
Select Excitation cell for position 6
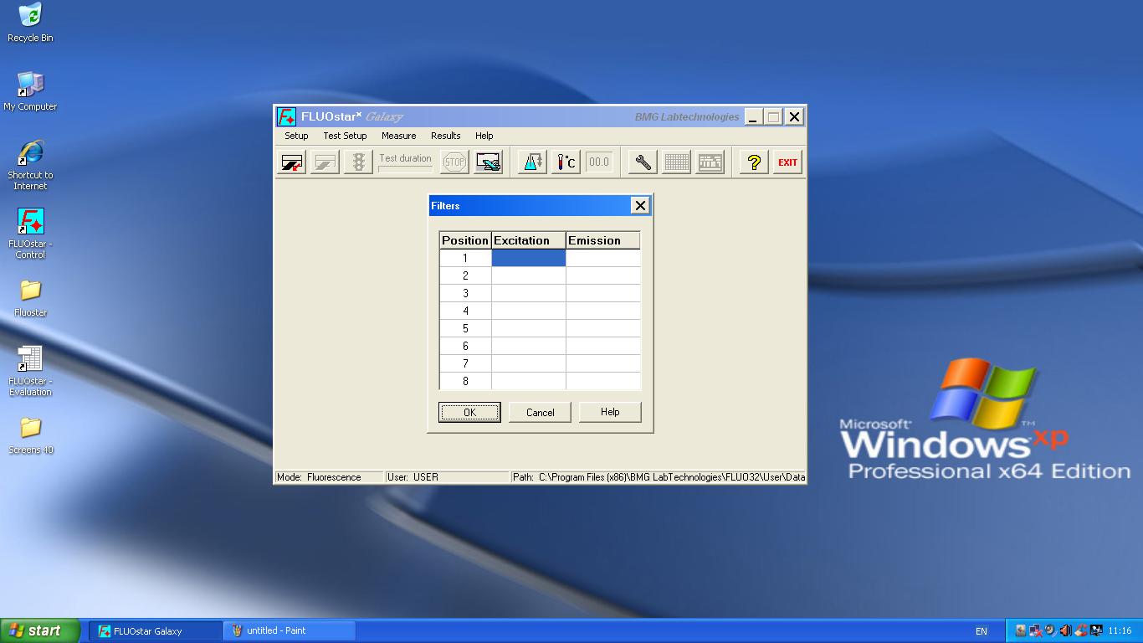pyautogui.click(x=529, y=346)
